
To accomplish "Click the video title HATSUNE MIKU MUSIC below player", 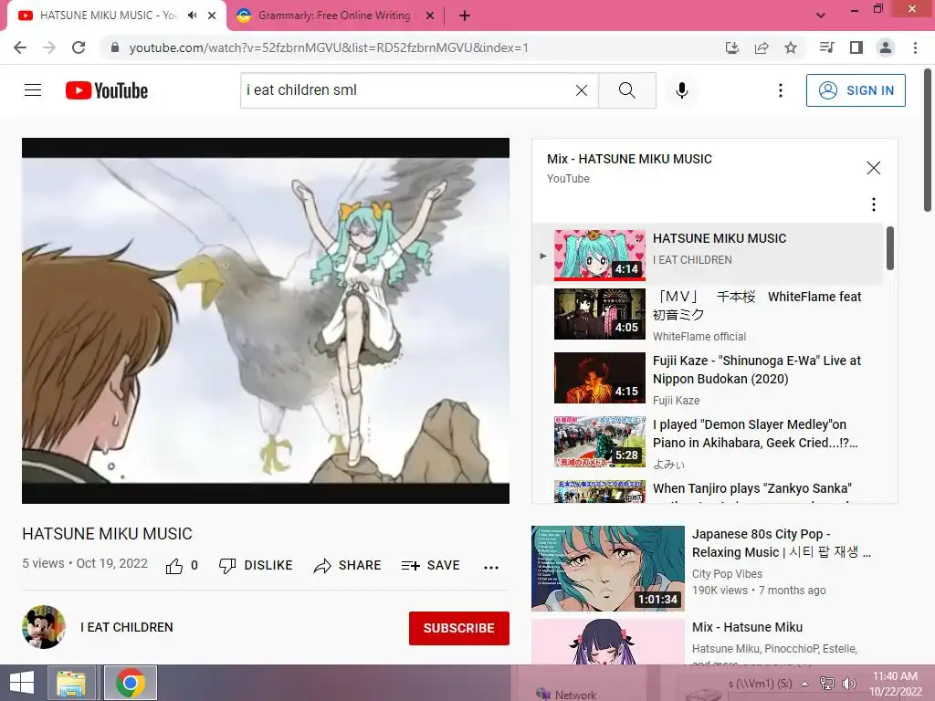I will [108, 533].
